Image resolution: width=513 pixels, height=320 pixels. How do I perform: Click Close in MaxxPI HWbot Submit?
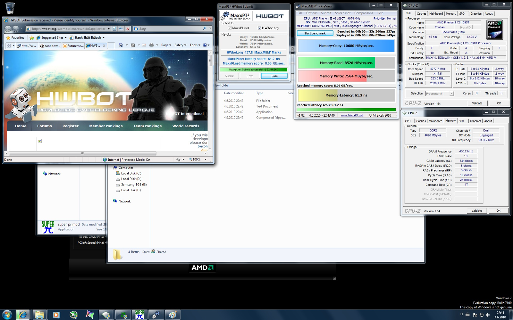coord(274,76)
